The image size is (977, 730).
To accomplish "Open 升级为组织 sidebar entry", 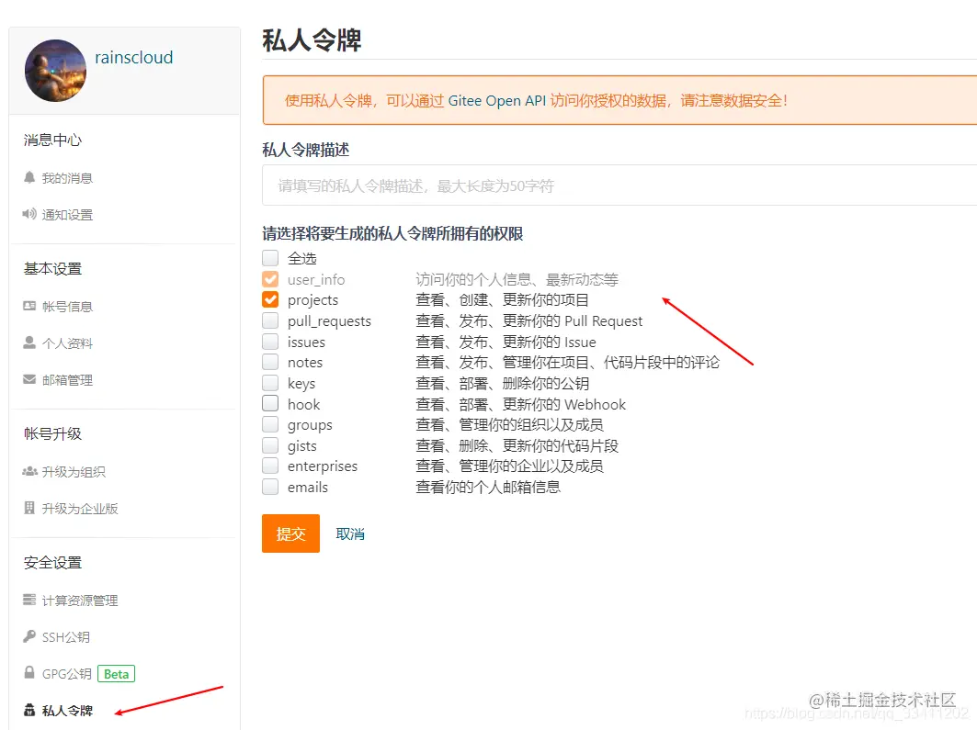I will (74, 472).
